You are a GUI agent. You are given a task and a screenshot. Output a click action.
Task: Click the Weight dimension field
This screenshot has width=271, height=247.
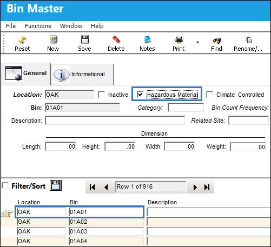coord(248,147)
